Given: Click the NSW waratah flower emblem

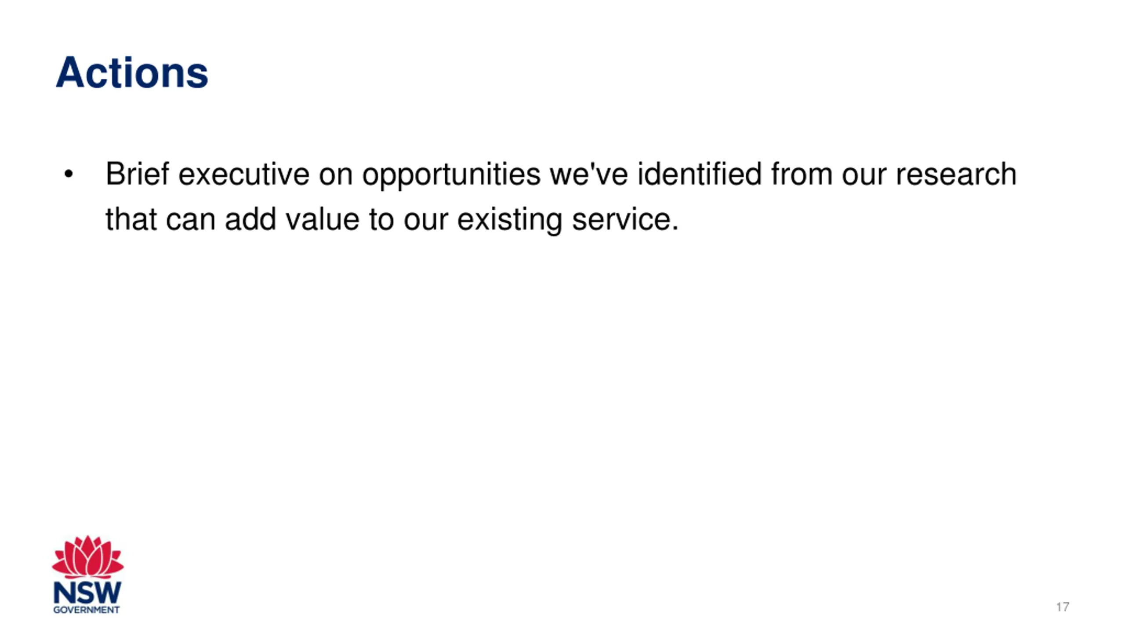Looking at the screenshot, I should point(87,557).
